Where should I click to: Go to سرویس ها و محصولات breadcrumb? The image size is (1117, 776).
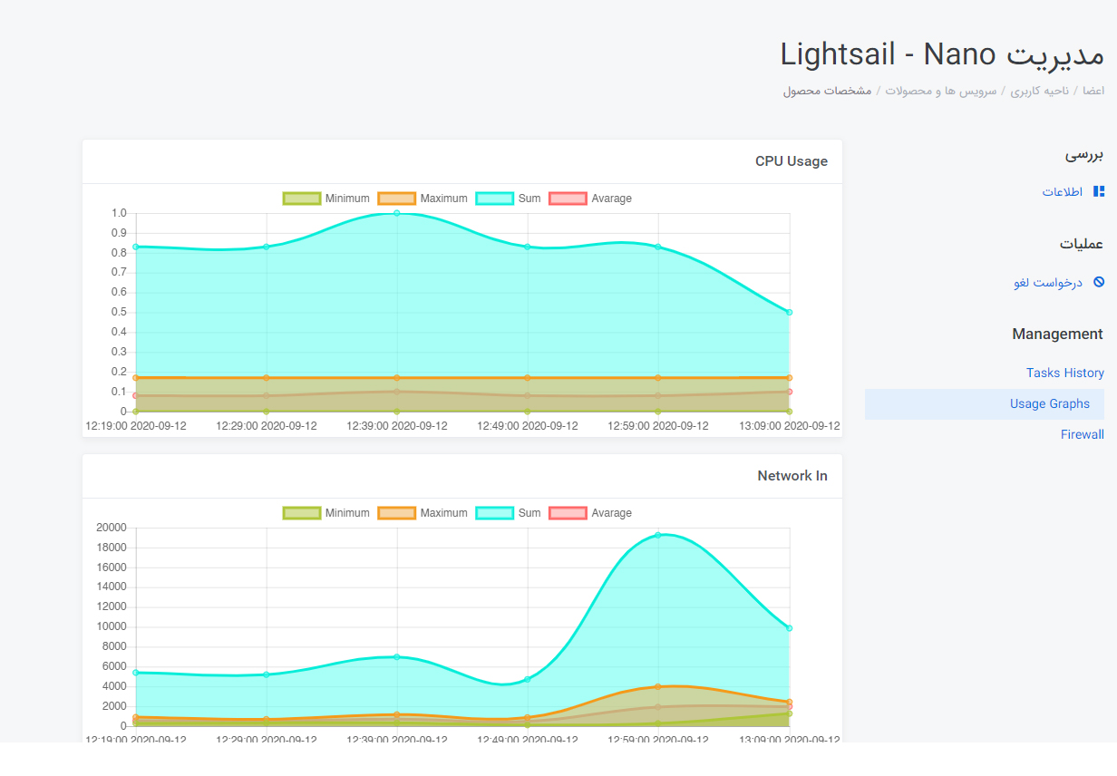(x=941, y=91)
